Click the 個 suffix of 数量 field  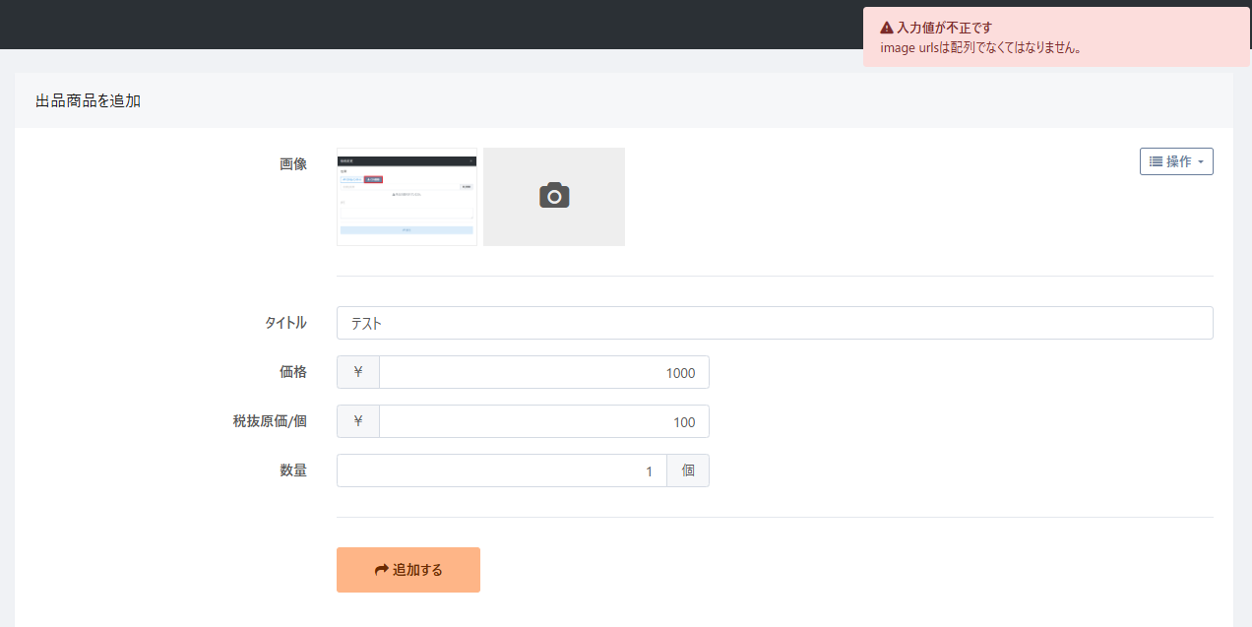688,470
